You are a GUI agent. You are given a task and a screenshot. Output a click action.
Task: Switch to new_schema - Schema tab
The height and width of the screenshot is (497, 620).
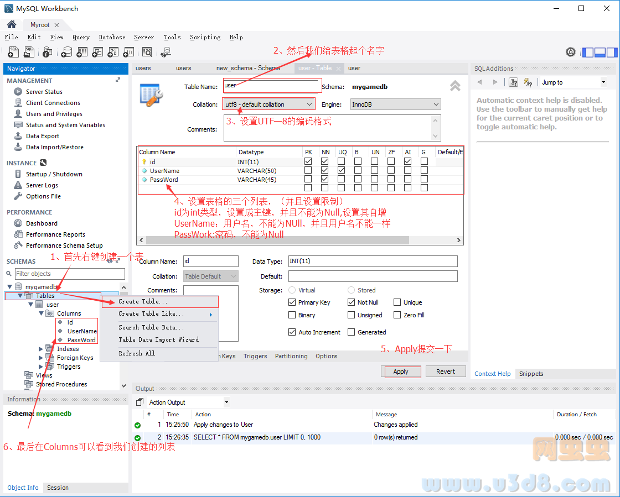tap(248, 68)
